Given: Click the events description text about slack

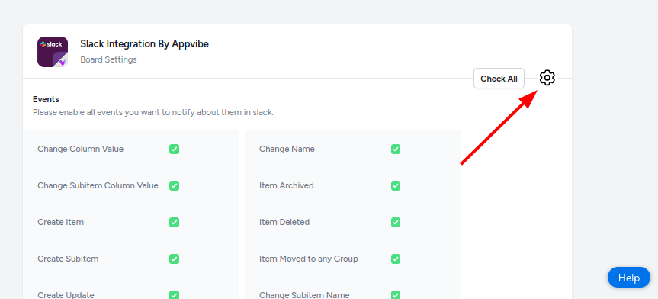Looking at the screenshot, I should (x=153, y=113).
